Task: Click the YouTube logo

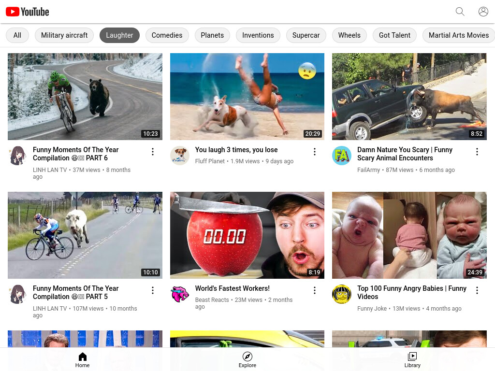Action: 28,12
